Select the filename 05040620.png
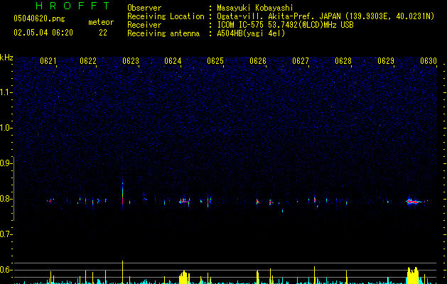The height and width of the screenshot is (284, 447). 39,19
